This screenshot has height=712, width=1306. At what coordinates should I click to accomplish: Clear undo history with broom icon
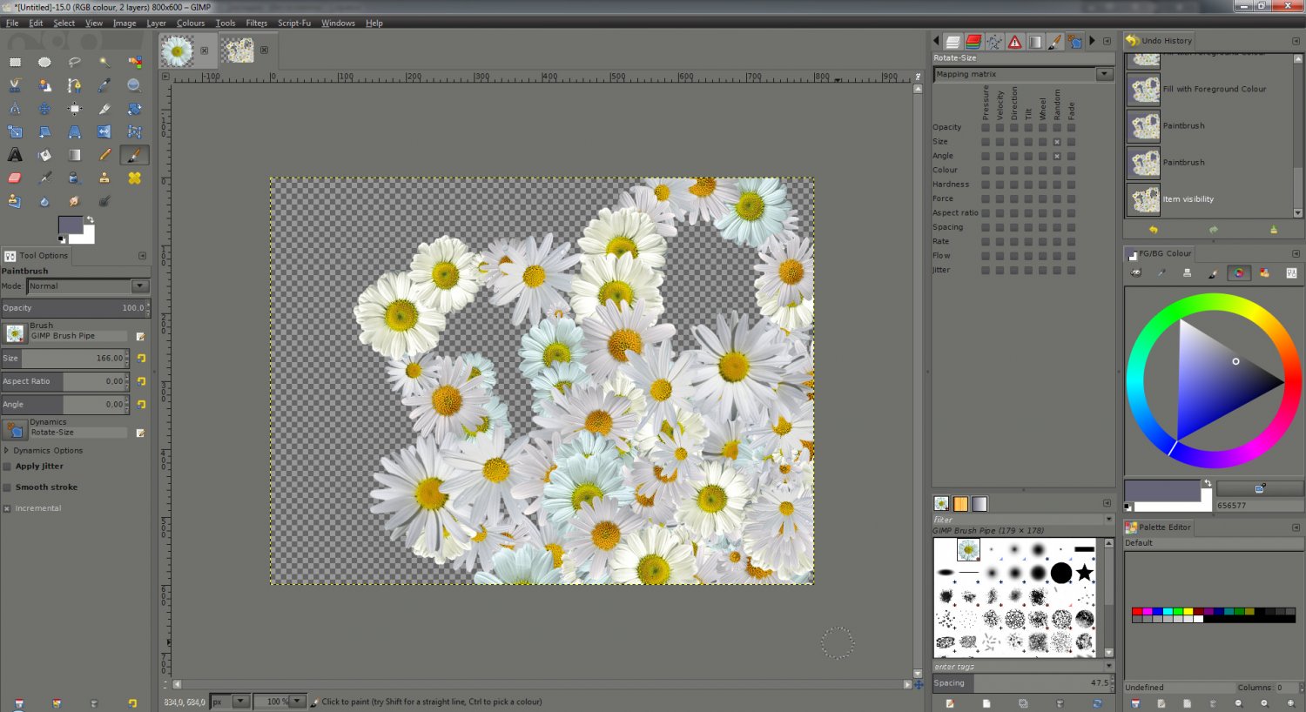(1273, 230)
